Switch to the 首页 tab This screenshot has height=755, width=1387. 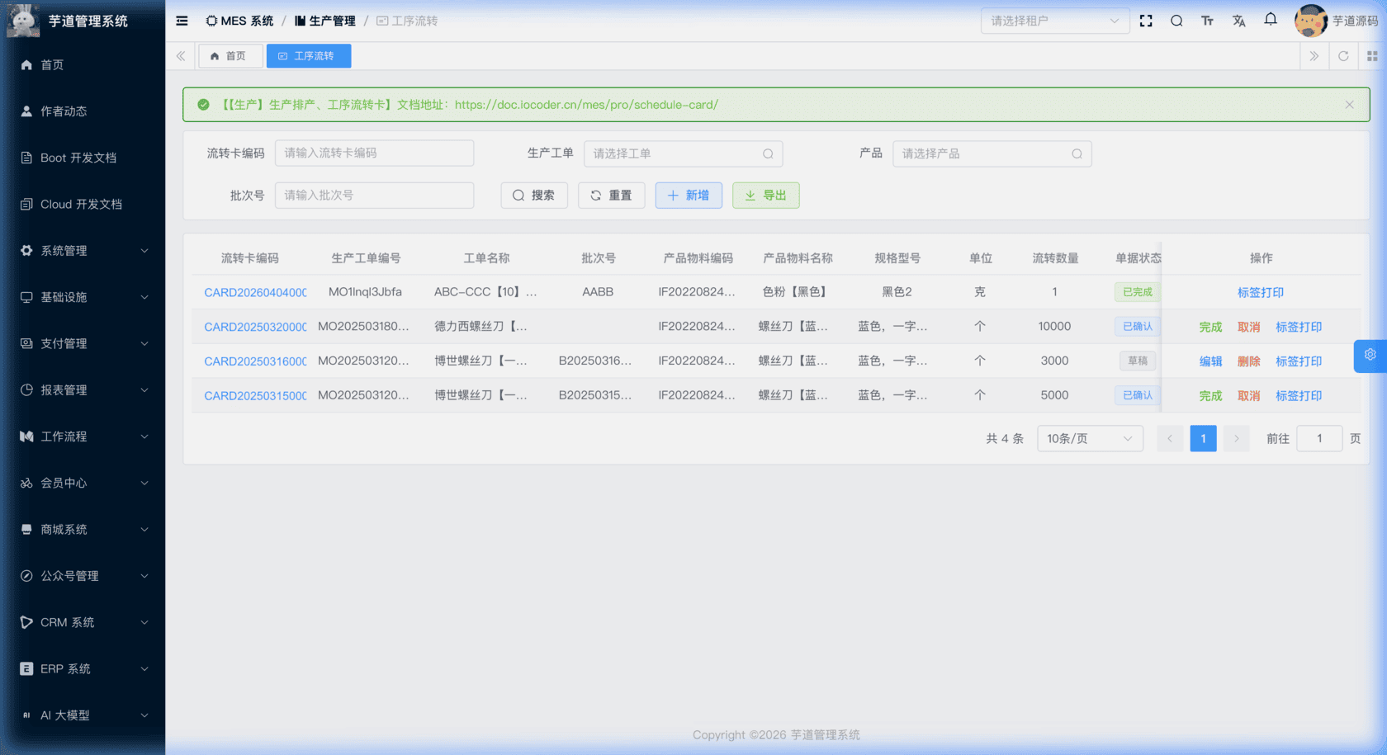230,56
